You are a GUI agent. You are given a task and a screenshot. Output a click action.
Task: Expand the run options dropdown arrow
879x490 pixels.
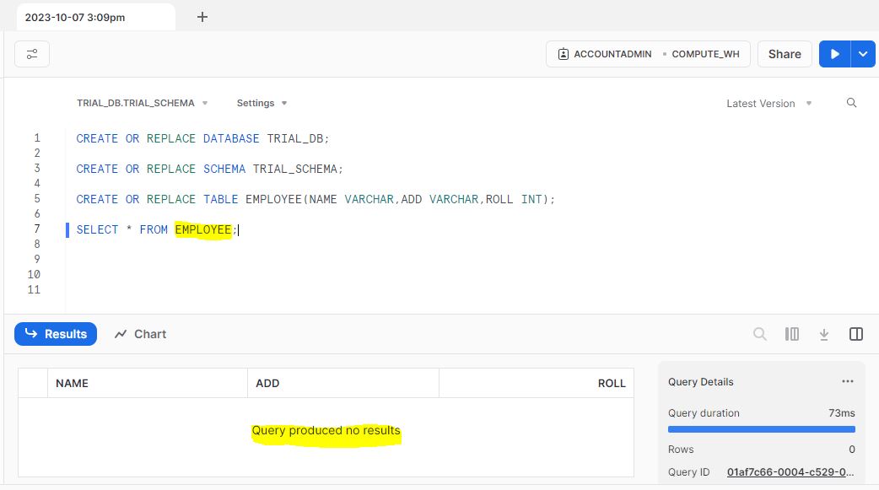(863, 54)
